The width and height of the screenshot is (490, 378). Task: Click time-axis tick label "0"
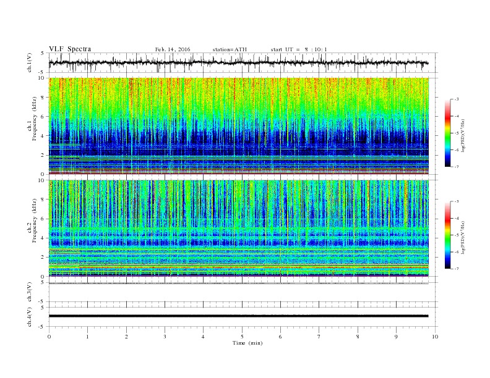[x=49, y=337]
